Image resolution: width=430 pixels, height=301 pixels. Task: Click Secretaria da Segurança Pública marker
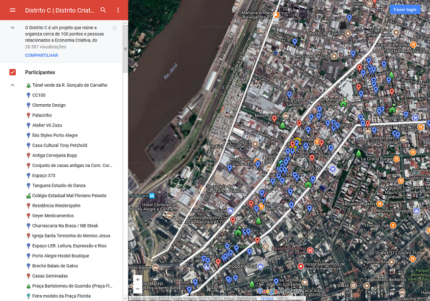pos(202,188)
